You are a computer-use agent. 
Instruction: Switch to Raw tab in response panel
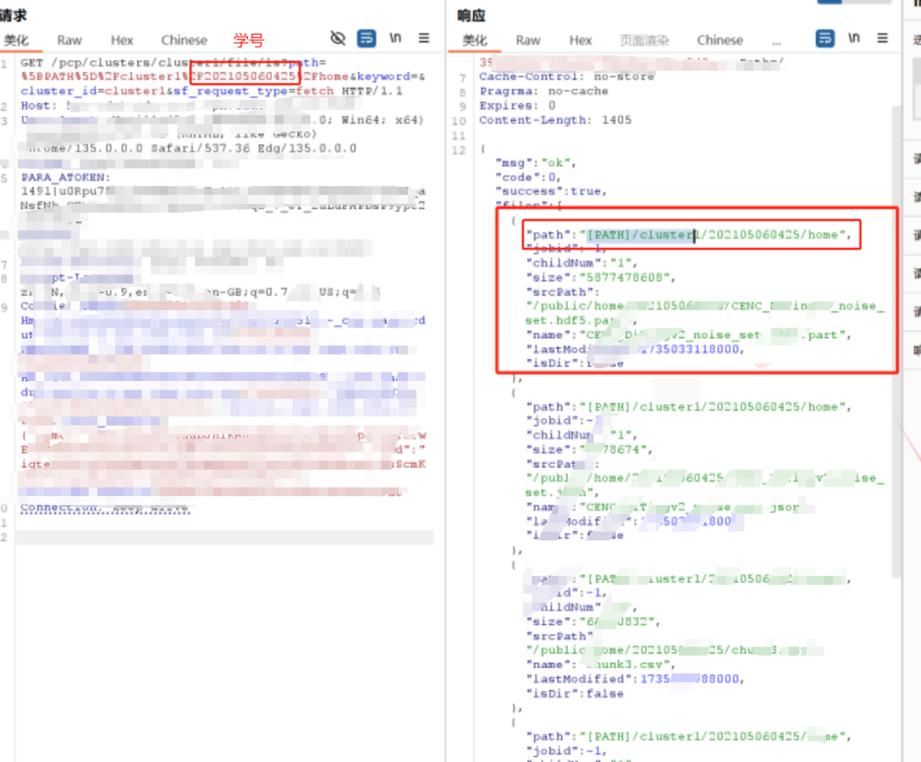click(528, 40)
